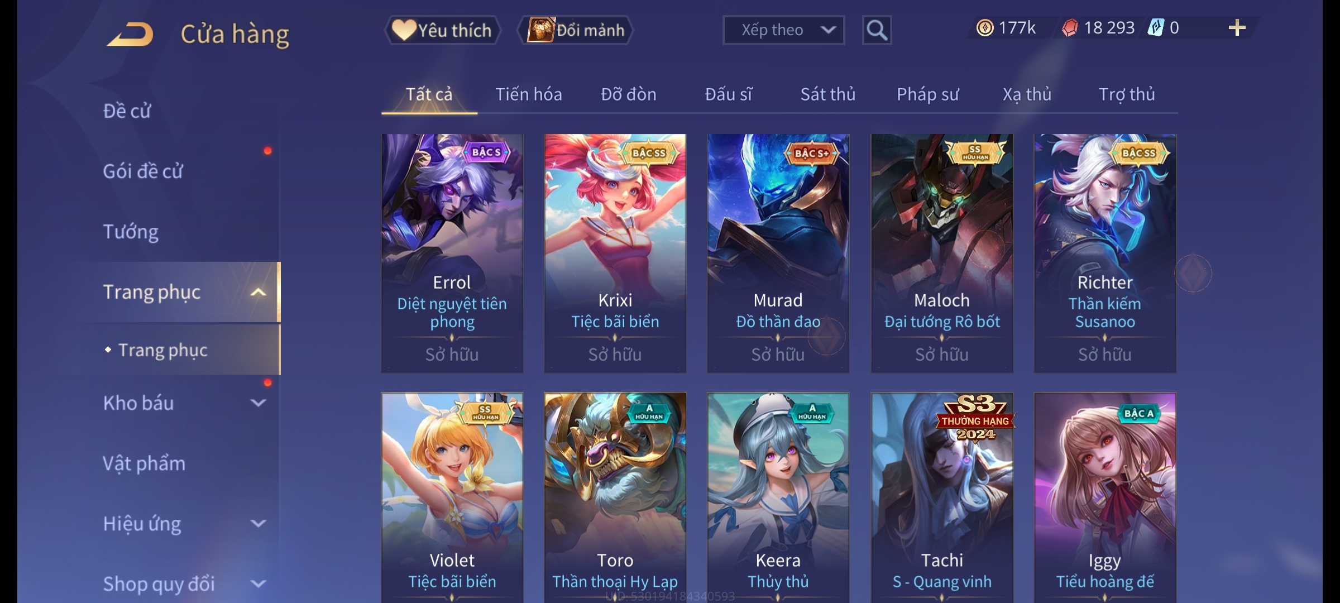This screenshot has width=1340, height=603.
Task: Expand the Hiệu ứng sidebar section
Action: pos(258,524)
